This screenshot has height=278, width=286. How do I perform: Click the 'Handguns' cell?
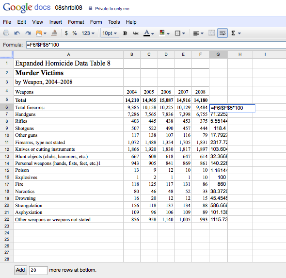(x=68, y=114)
